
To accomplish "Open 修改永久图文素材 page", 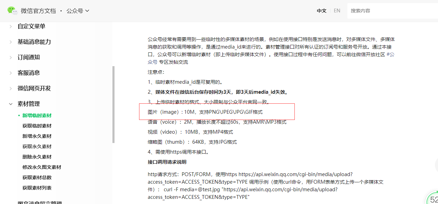I will [42, 167].
